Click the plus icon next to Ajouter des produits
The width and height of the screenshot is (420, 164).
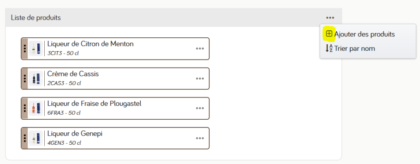coord(329,34)
